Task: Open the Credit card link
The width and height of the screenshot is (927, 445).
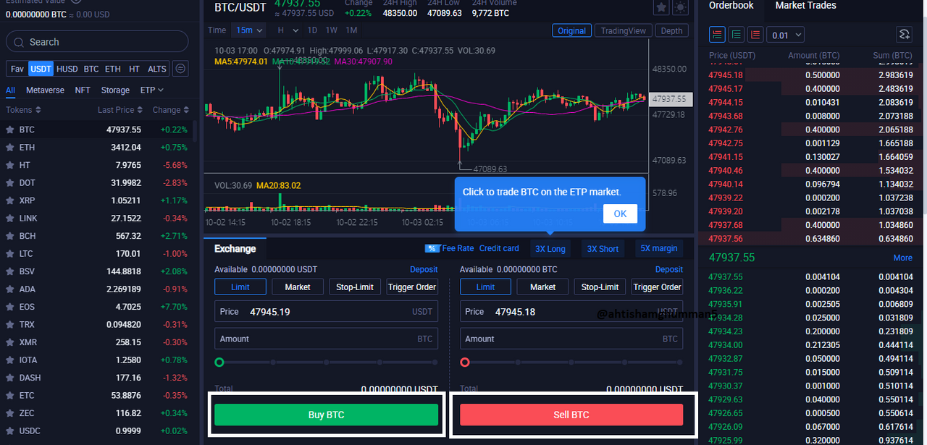Action: 499,248
